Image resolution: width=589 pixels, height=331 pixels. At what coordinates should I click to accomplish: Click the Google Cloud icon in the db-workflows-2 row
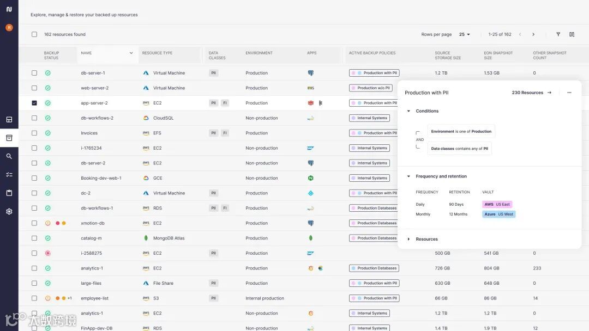(x=146, y=118)
